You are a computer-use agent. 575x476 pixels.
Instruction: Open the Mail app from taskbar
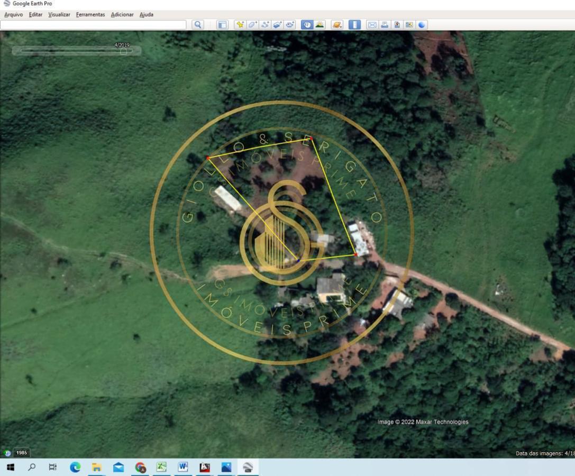coord(118,467)
